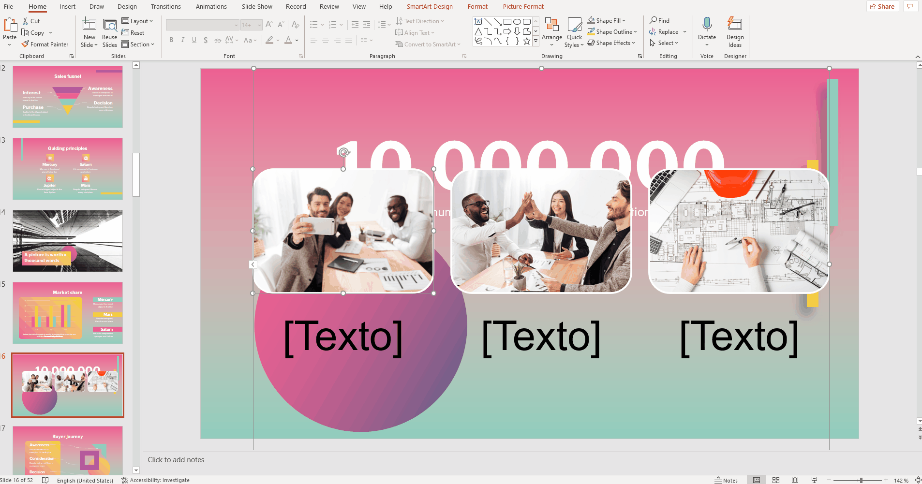Toggle Bold formatting
Viewport: 922px width, 484px height.
click(171, 40)
